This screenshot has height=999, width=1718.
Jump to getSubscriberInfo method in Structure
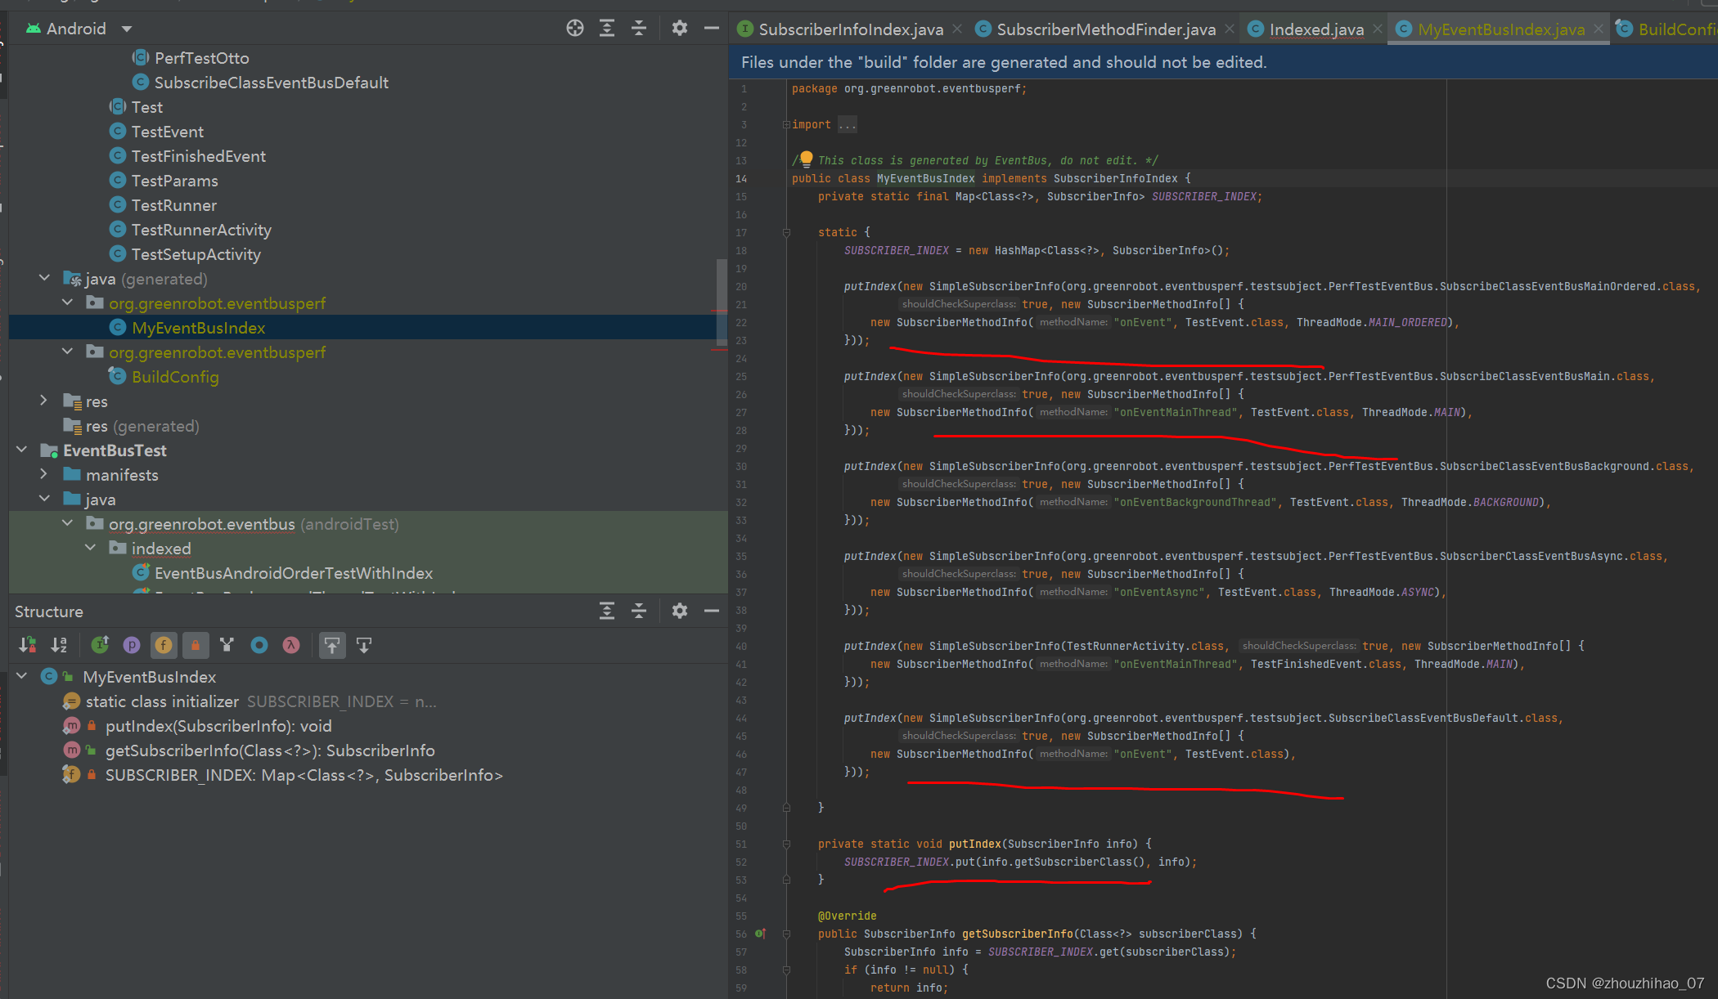pyautogui.click(x=270, y=750)
